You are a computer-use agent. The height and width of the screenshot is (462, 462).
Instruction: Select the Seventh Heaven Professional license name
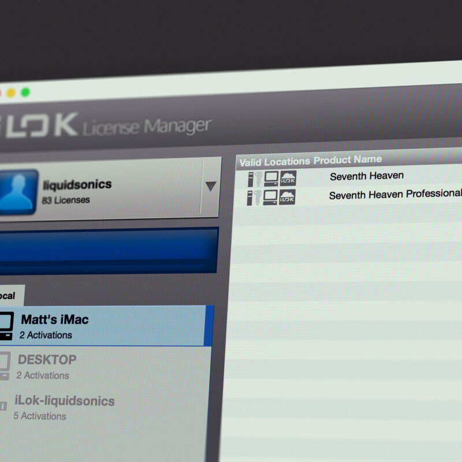click(x=396, y=194)
